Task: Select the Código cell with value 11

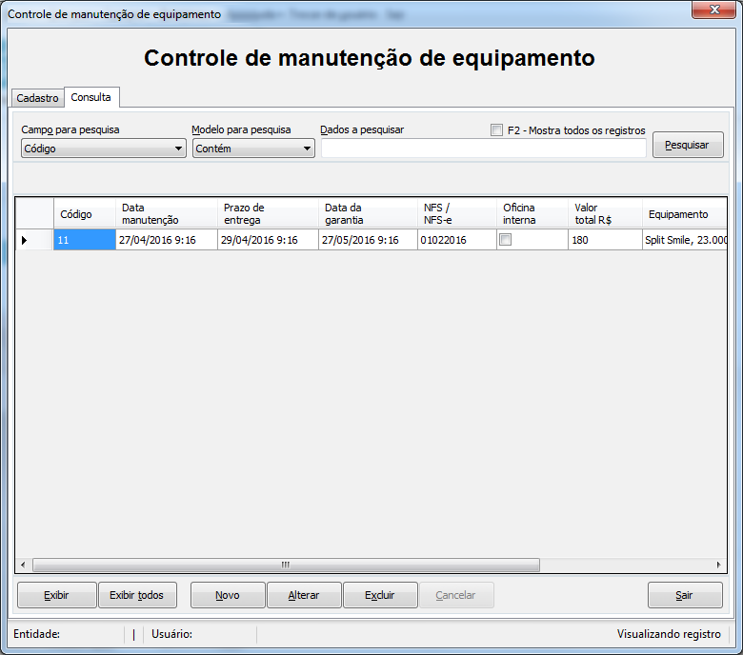Action: (x=85, y=240)
